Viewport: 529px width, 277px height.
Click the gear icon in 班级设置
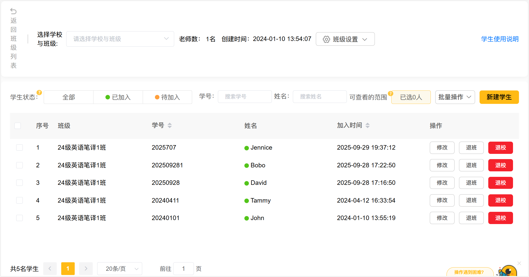[x=326, y=39]
